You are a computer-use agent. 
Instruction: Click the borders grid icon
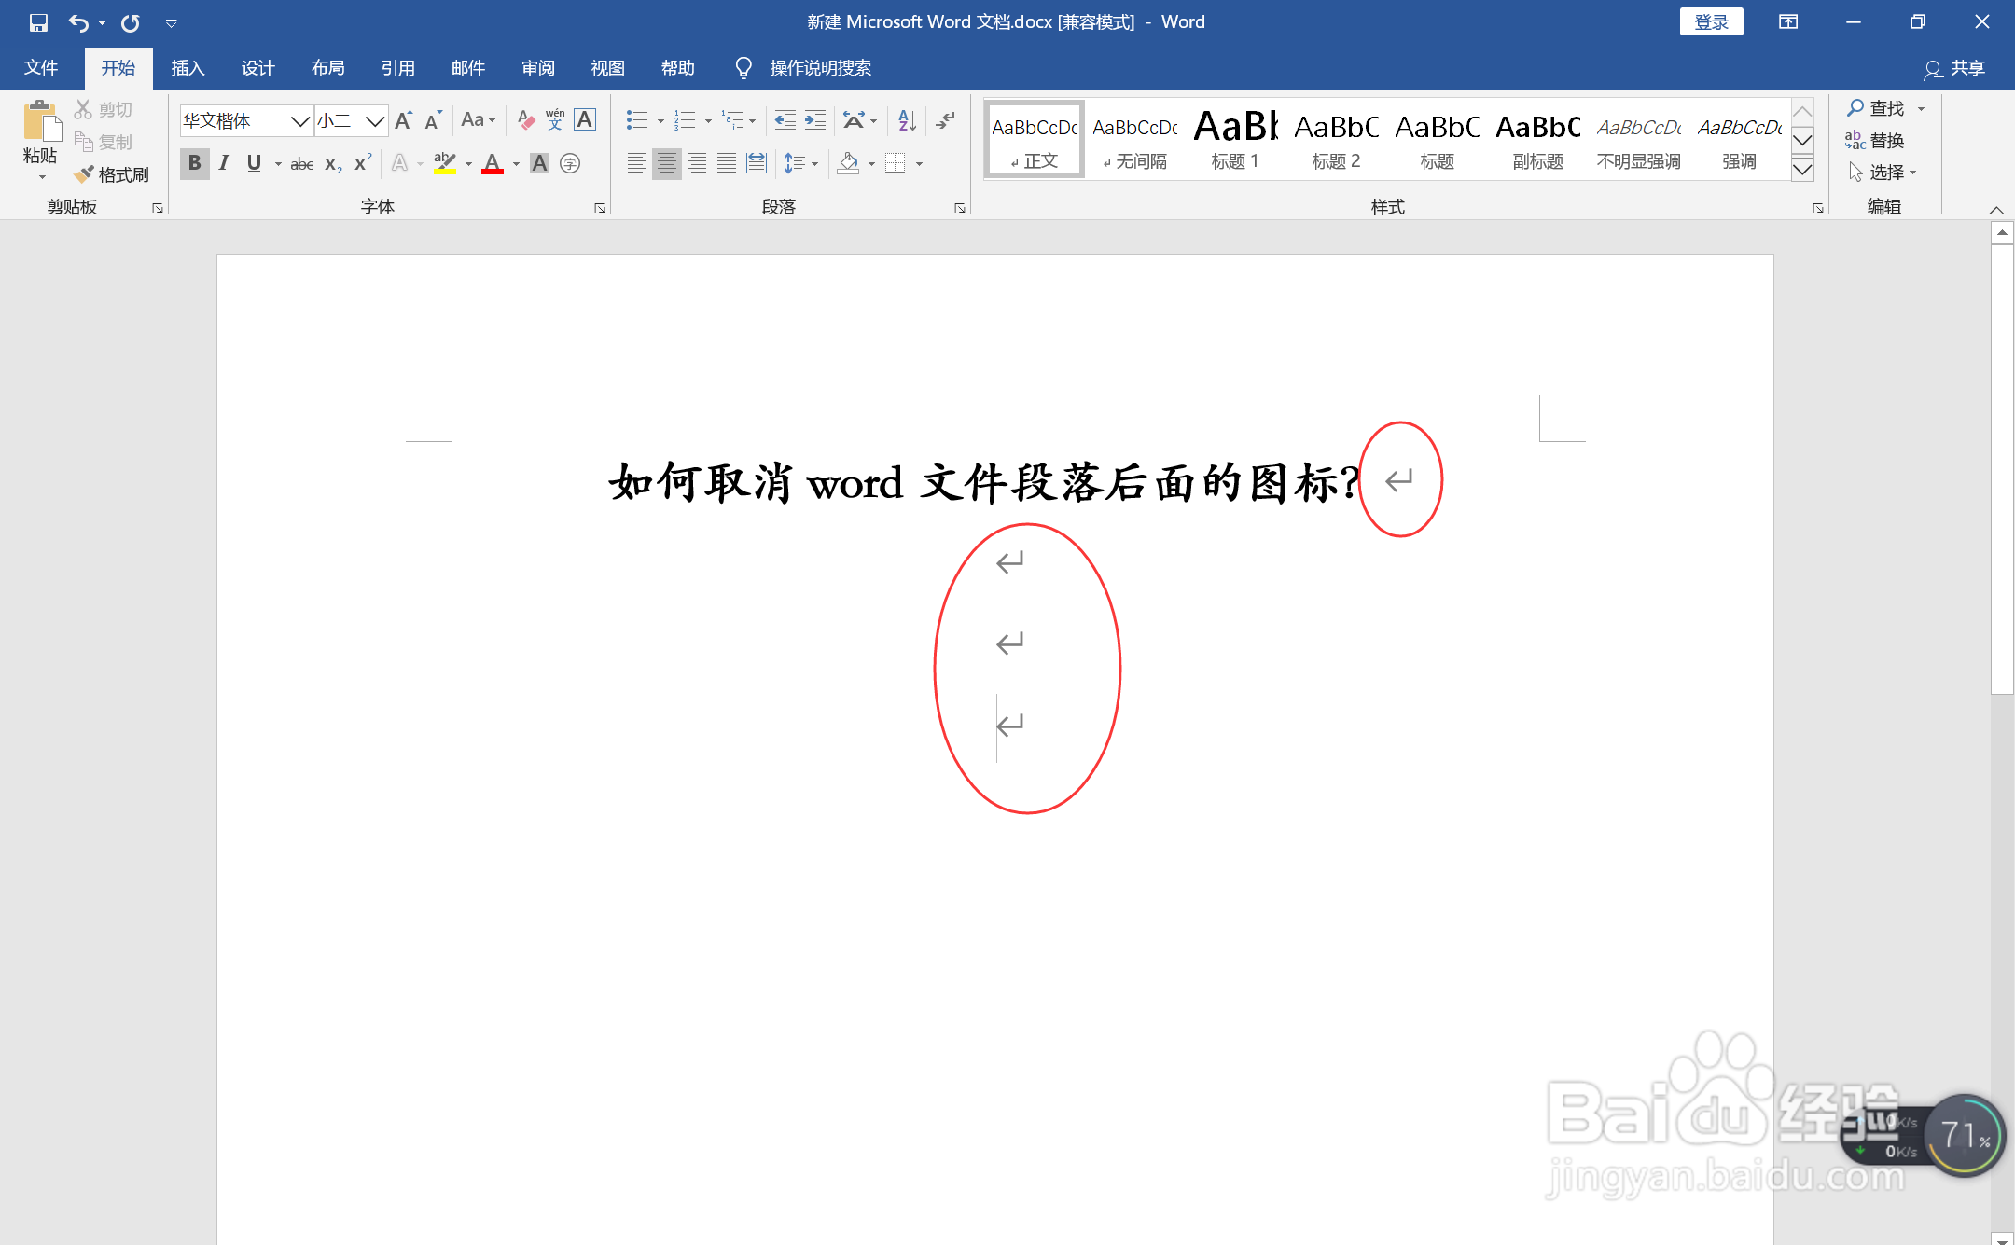(896, 164)
